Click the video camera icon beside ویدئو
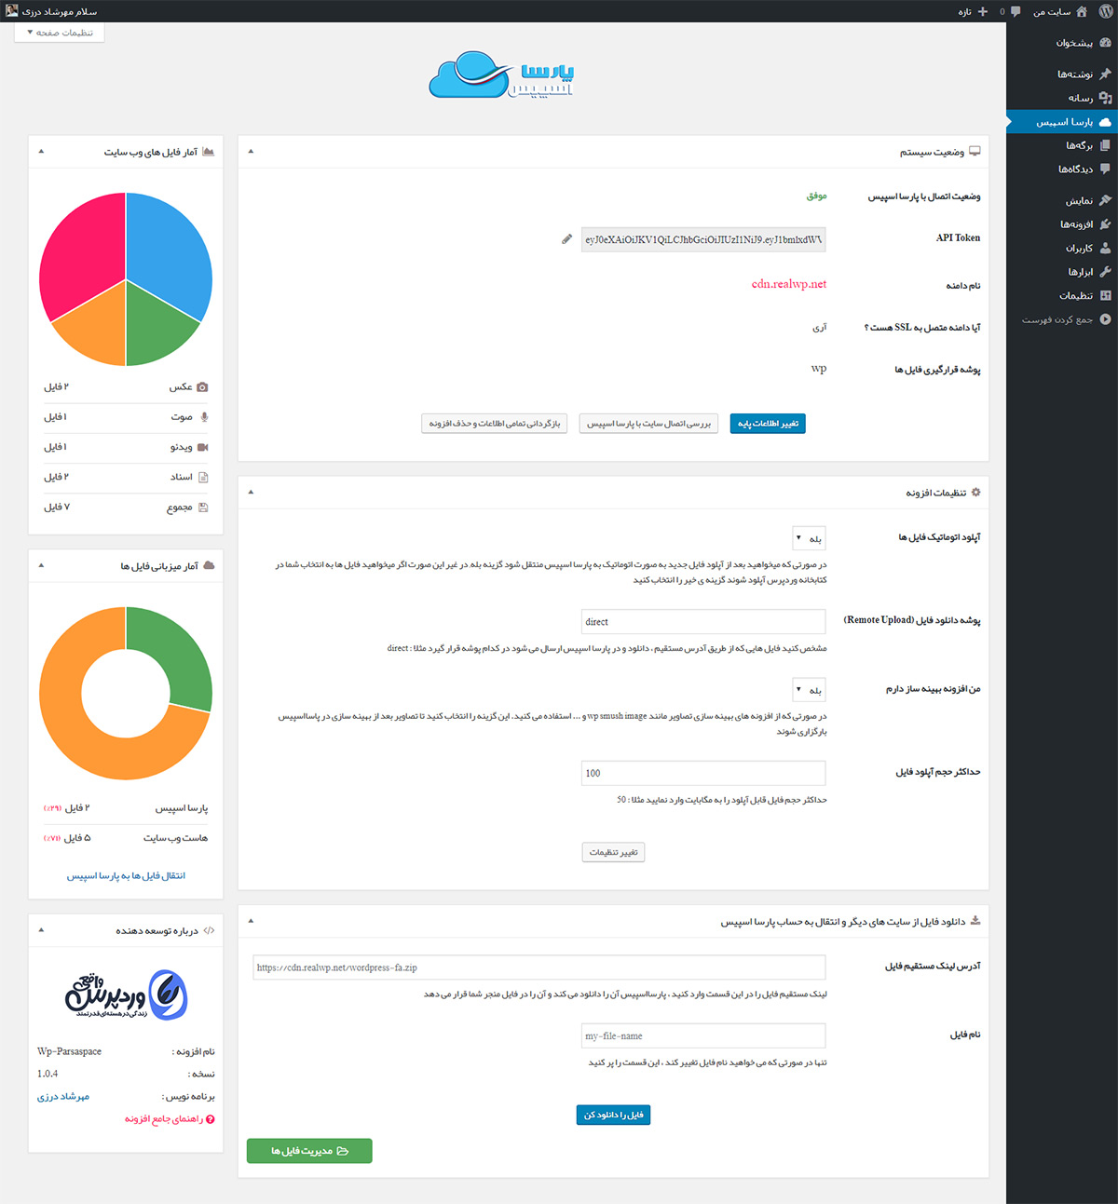Image resolution: width=1118 pixels, height=1204 pixels. [x=203, y=447]
